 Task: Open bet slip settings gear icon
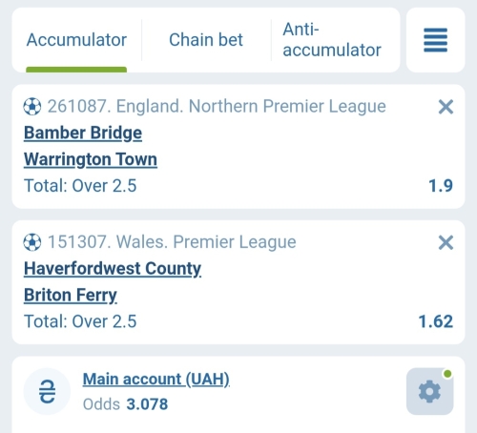pyautogui.click(x=429, y=391)
